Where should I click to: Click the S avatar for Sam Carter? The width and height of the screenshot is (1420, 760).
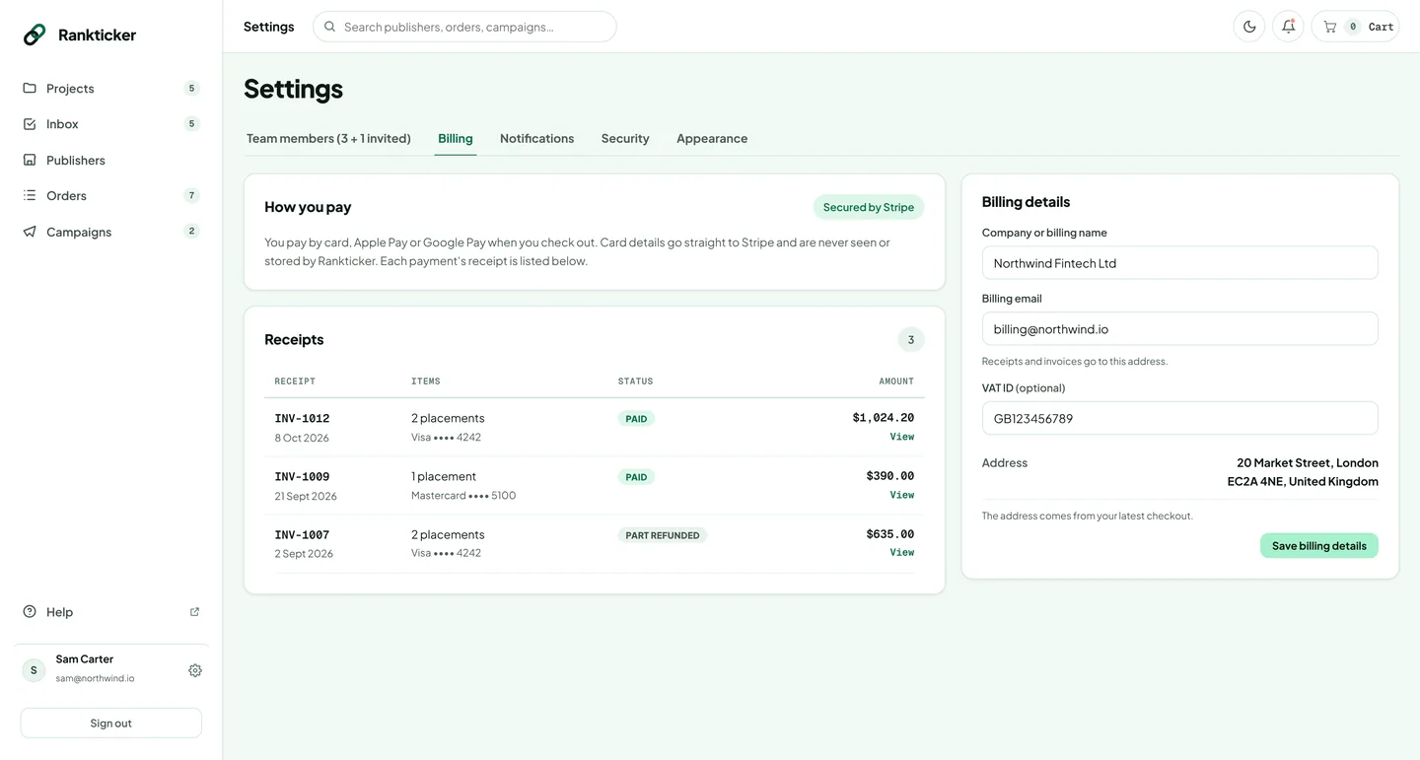34,670
